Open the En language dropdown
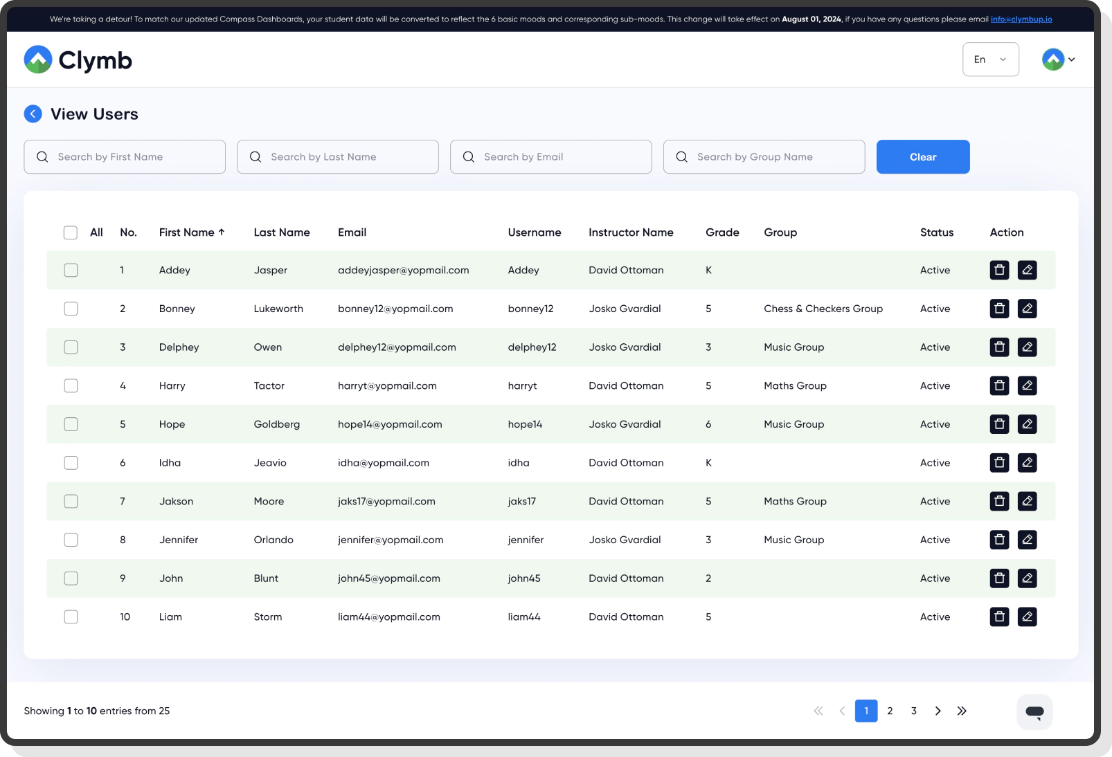This screenshot has height=757, width=1112. coord(990,60)
